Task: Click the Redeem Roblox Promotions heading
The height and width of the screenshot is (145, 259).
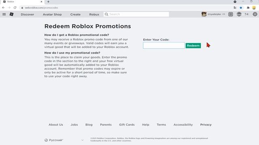Action: tap(87, 26)
